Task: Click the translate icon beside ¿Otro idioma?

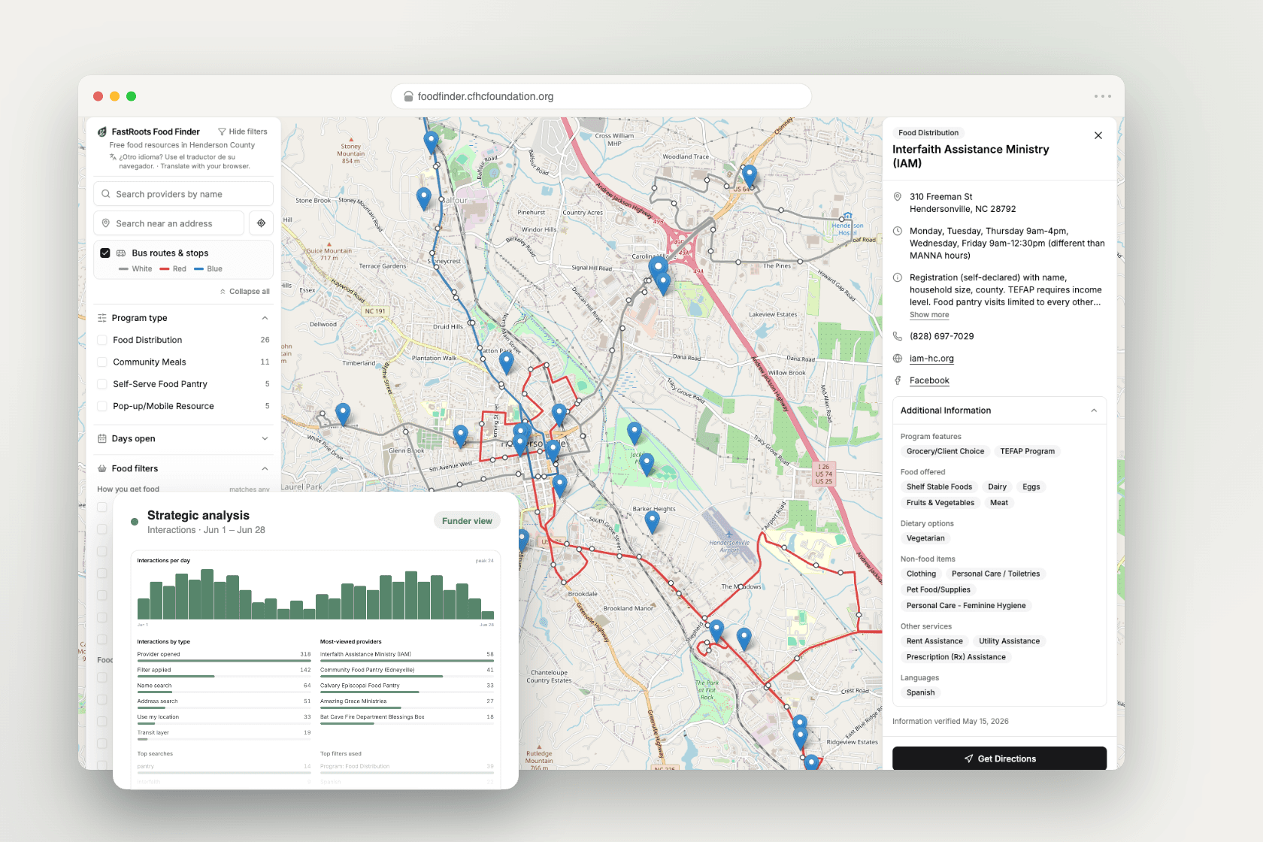Action: tap(113, 157)
